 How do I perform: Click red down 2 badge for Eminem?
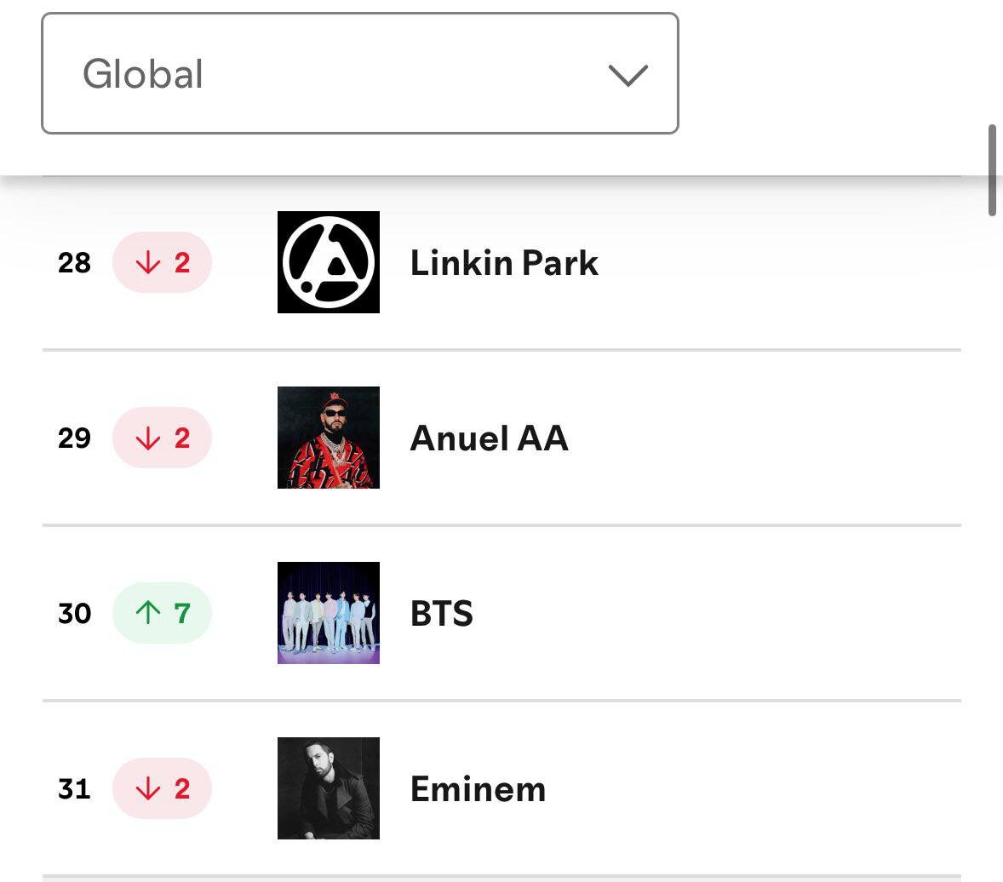(x=162, y=788)
